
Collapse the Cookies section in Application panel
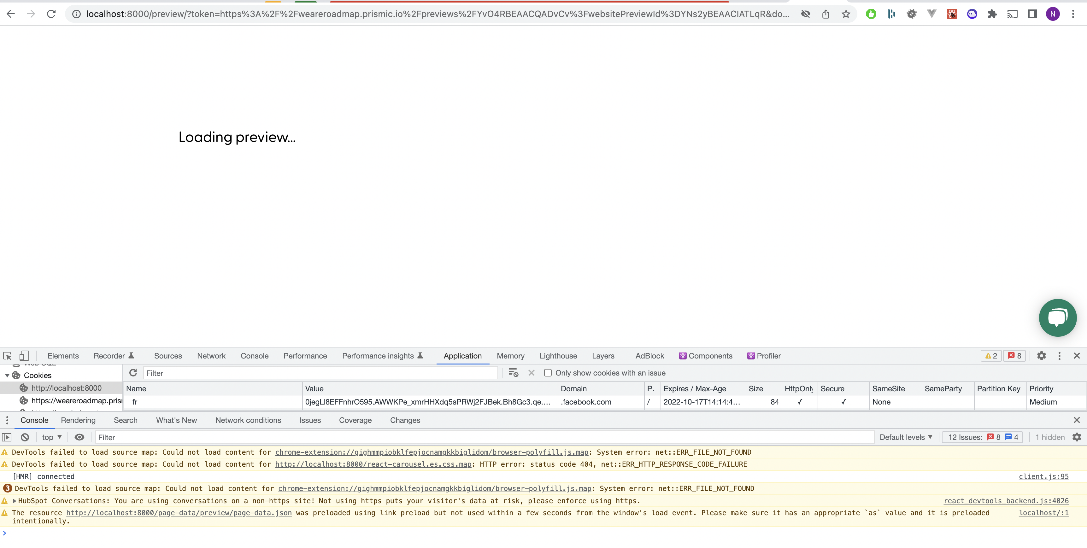click(7, 375)
